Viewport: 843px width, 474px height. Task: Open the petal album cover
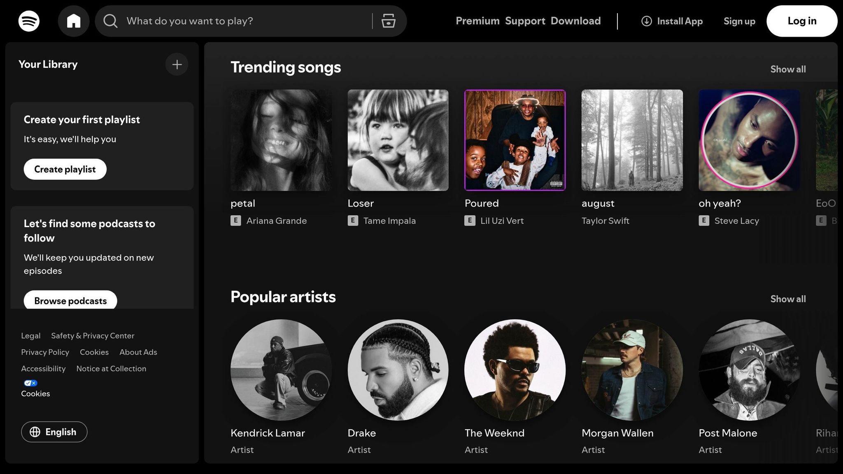pyautogui.click(x=281, y=140)
